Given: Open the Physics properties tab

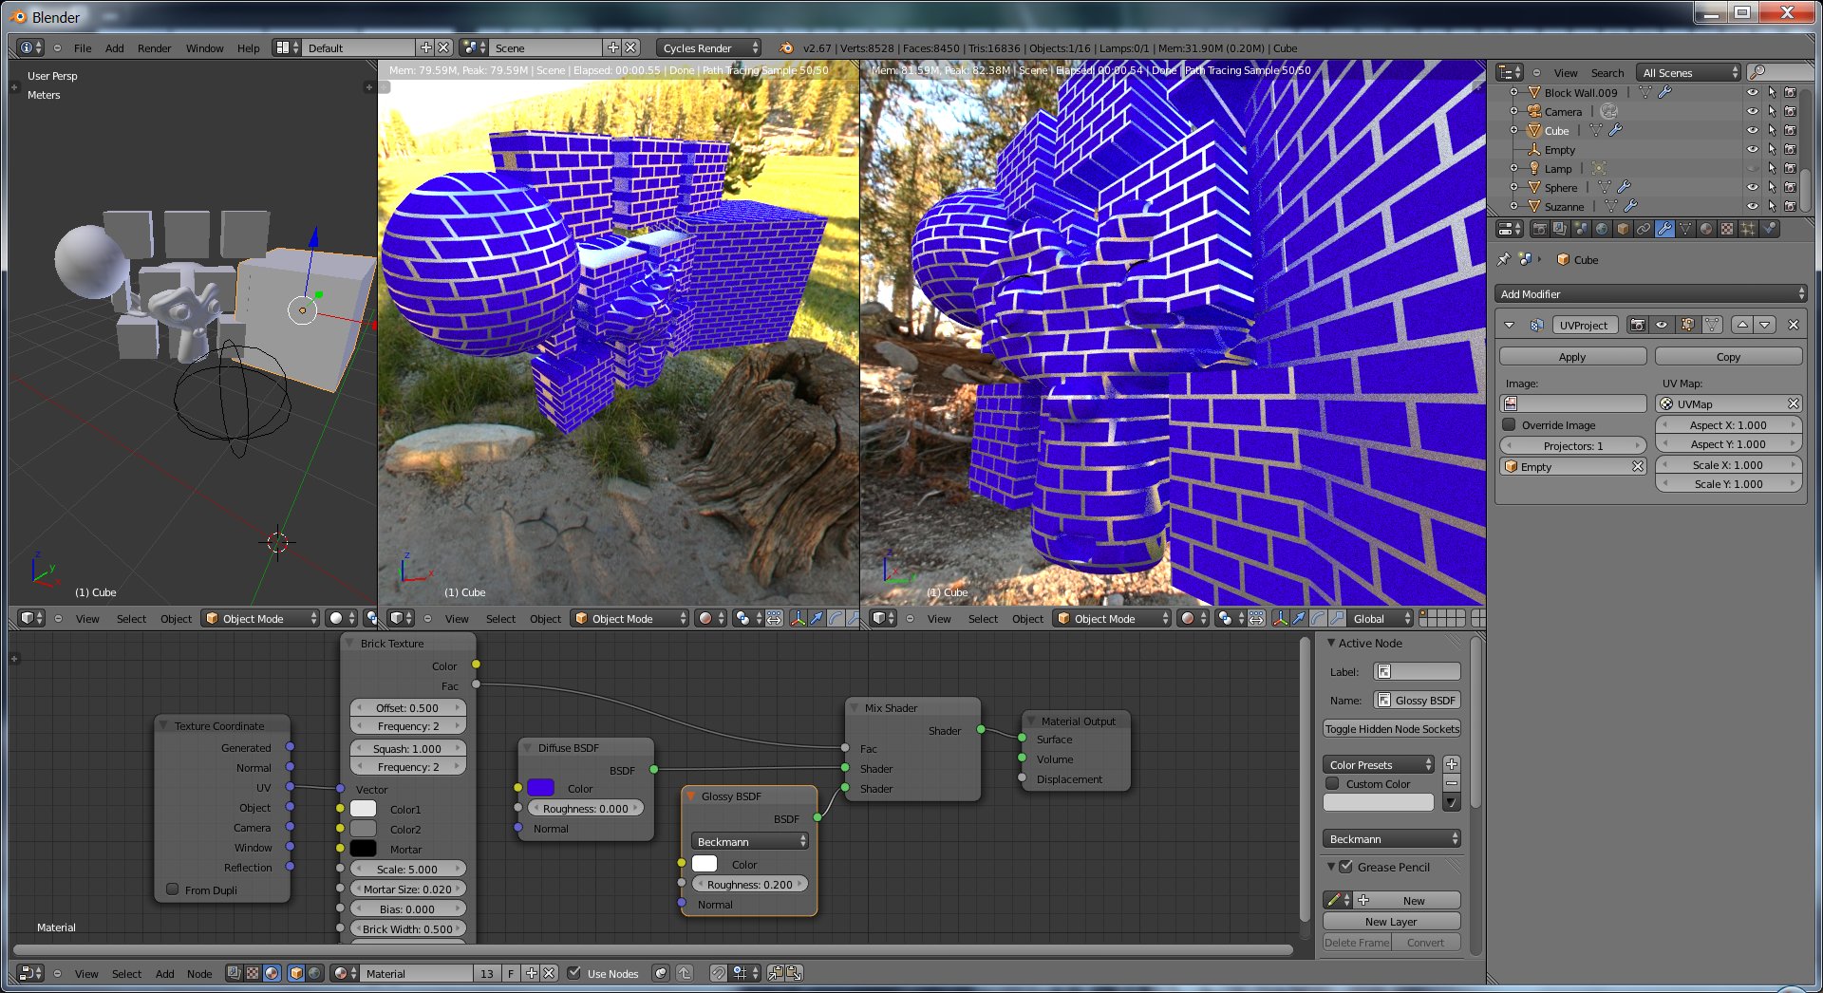Looking at the screenshot, I should [x=1769, y=229].
